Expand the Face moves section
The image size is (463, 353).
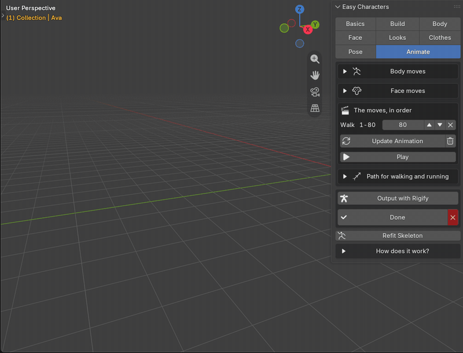[x=398, y=91]
